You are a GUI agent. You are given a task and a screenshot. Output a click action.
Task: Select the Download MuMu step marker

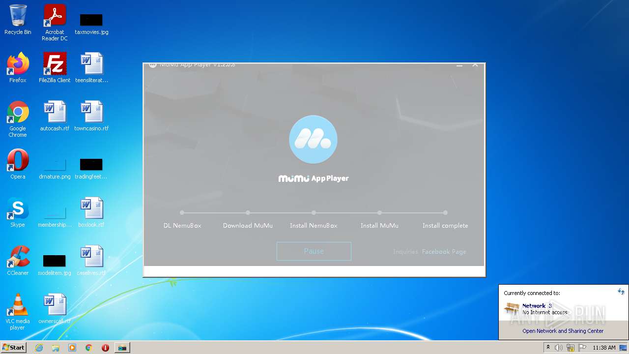pyautogui.click(x=248, y=213)
